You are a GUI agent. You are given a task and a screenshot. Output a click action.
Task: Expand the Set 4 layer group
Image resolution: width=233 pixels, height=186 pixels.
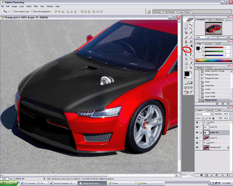point(205,143)
